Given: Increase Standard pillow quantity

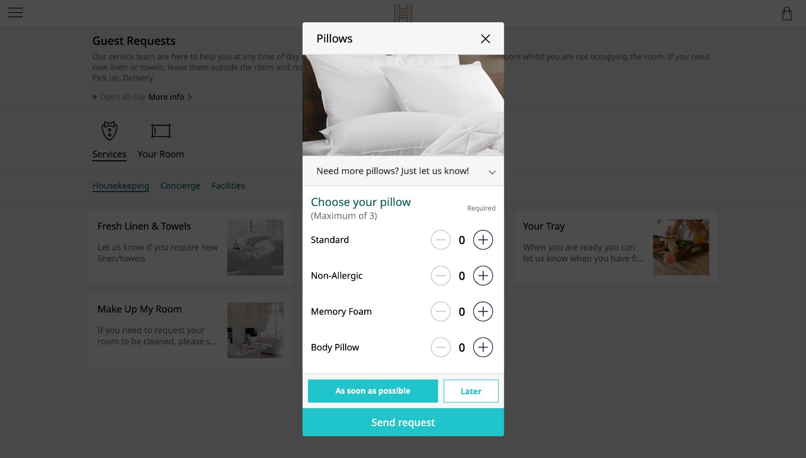Looking at the screenshot, I should (x=483, y=240).
